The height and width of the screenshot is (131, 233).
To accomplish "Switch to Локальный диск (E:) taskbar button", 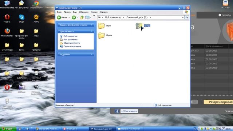I will [x=103, y=129].
